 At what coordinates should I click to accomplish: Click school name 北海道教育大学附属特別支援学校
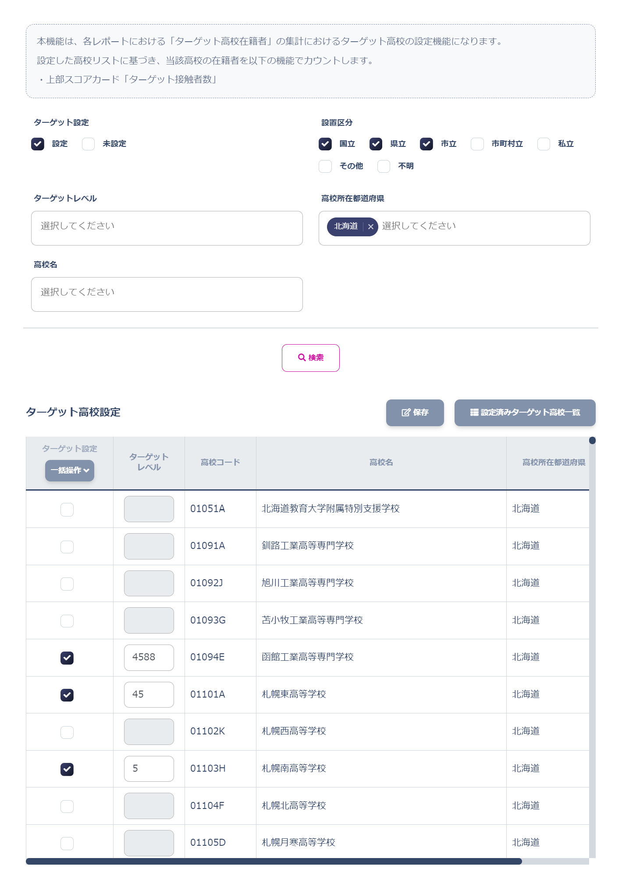tap(331, 509)
